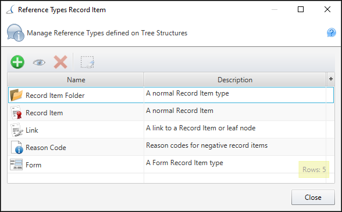The image size is (342, 212).
Task: Click the Close button
Action: click(313, 197)
